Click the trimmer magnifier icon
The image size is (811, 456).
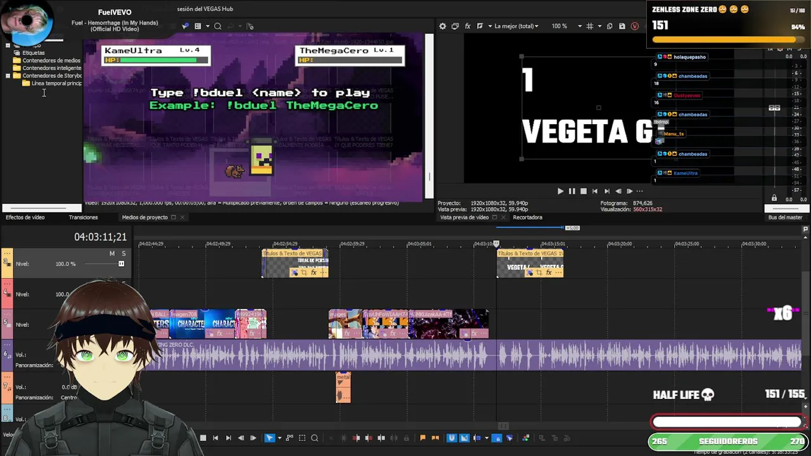coord(217,26)
